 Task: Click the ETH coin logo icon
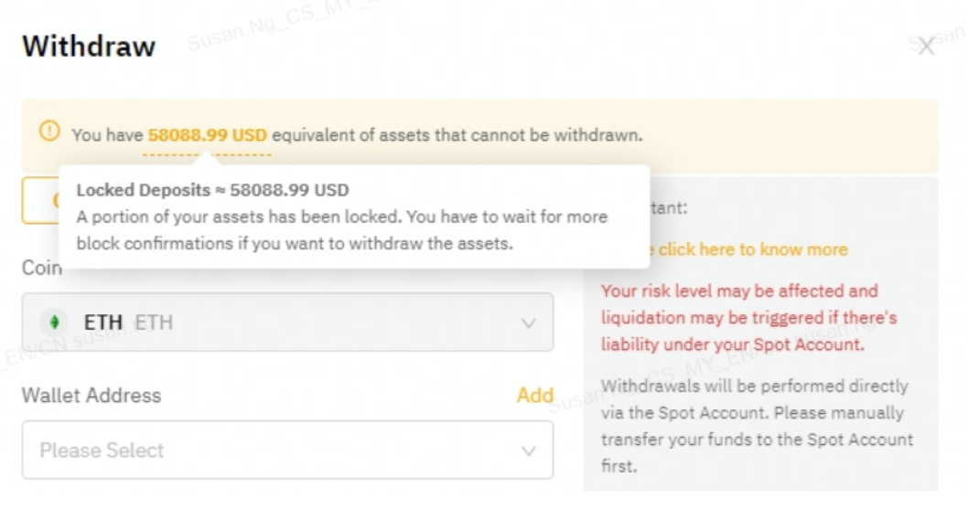[x=55, y=322]
